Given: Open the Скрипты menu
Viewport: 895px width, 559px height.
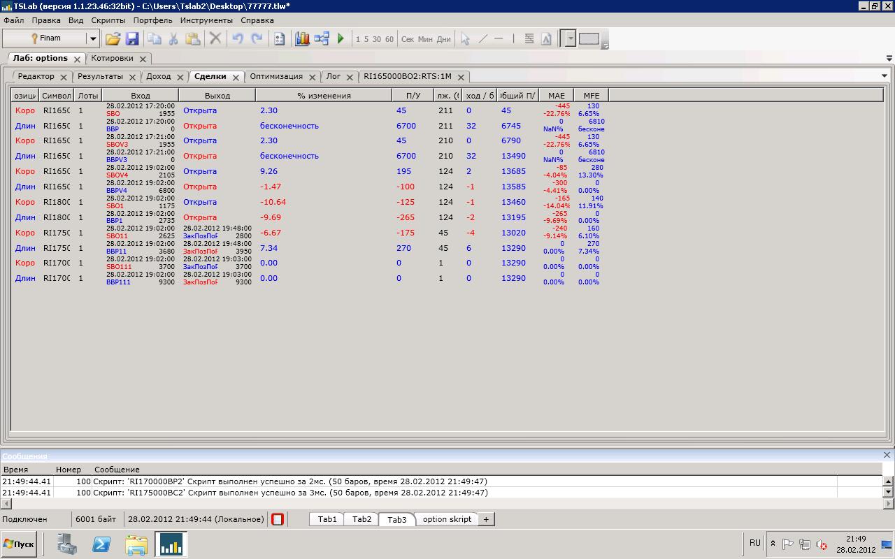Looking at the screenshot, I should [108, 20].
